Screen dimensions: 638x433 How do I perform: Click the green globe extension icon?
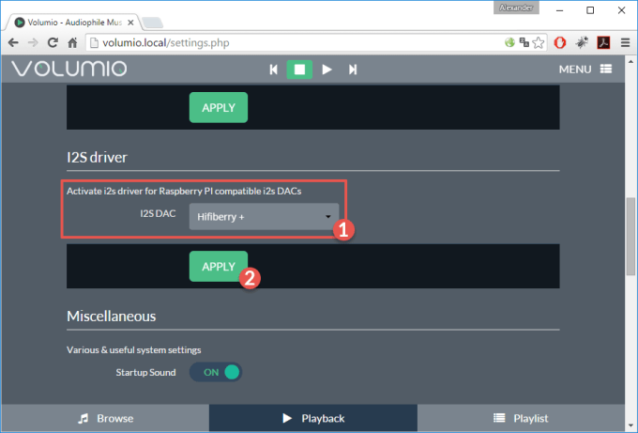tap(509, 42)
